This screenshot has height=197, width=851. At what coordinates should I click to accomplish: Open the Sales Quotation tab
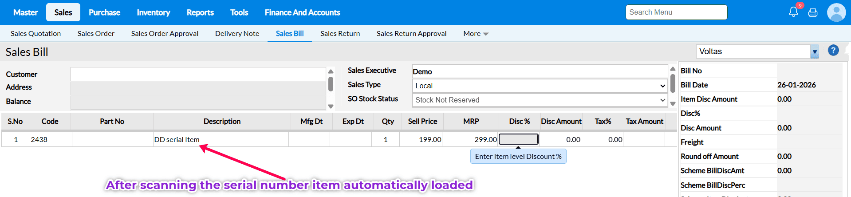pyautogui.click(x=35, y=34)
